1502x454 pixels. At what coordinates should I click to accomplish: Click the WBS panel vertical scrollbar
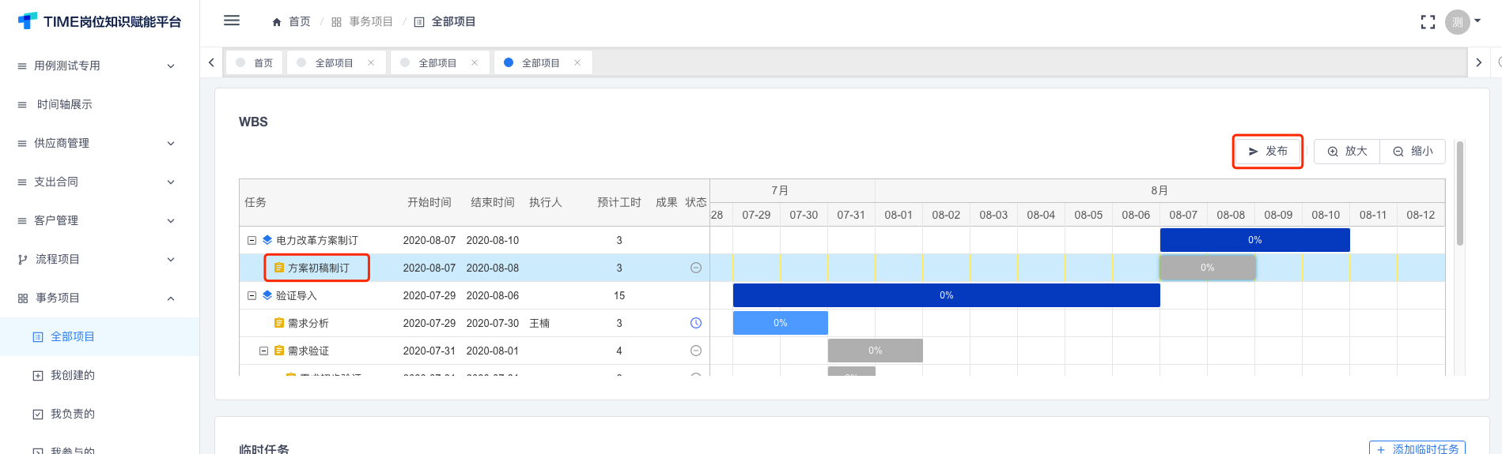tap(1460, 193)
